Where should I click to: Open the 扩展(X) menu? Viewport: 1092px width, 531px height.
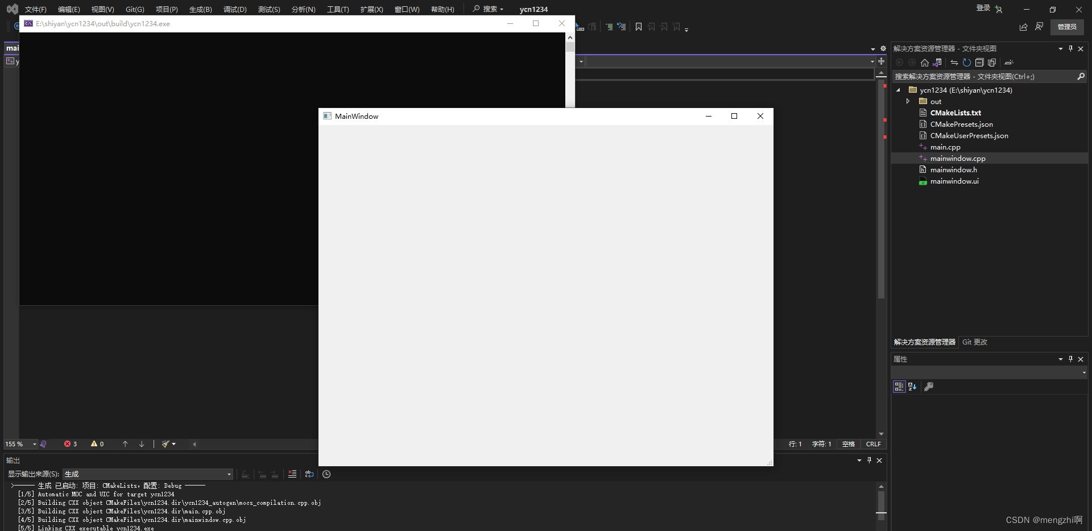[371, 9]
